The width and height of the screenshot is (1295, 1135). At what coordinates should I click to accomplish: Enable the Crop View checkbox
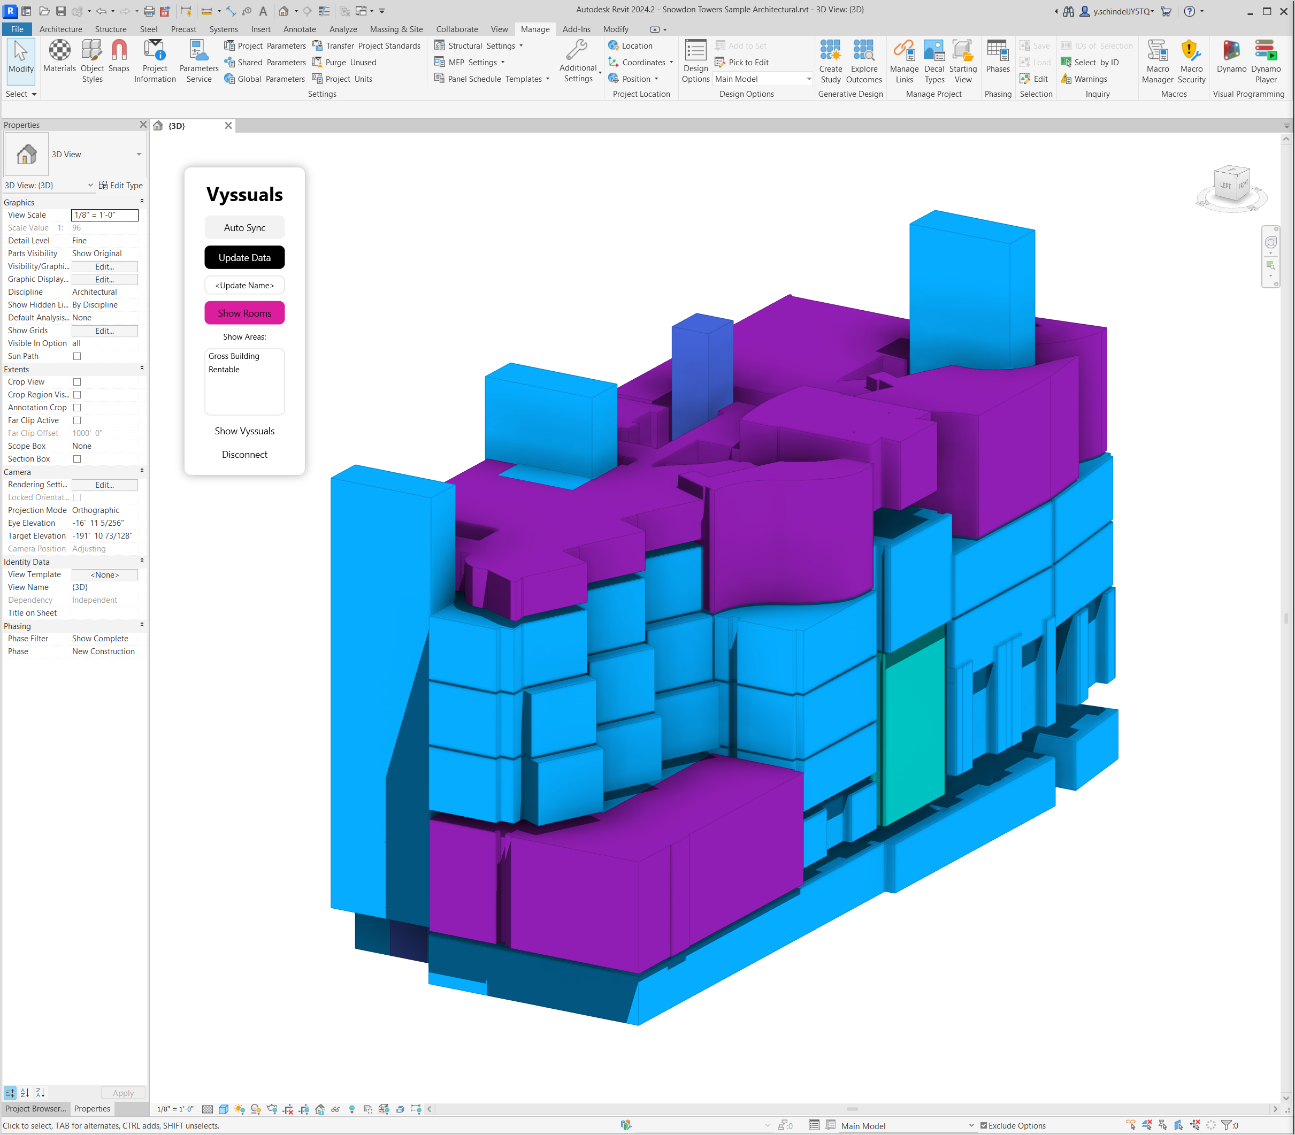point(77,382)
